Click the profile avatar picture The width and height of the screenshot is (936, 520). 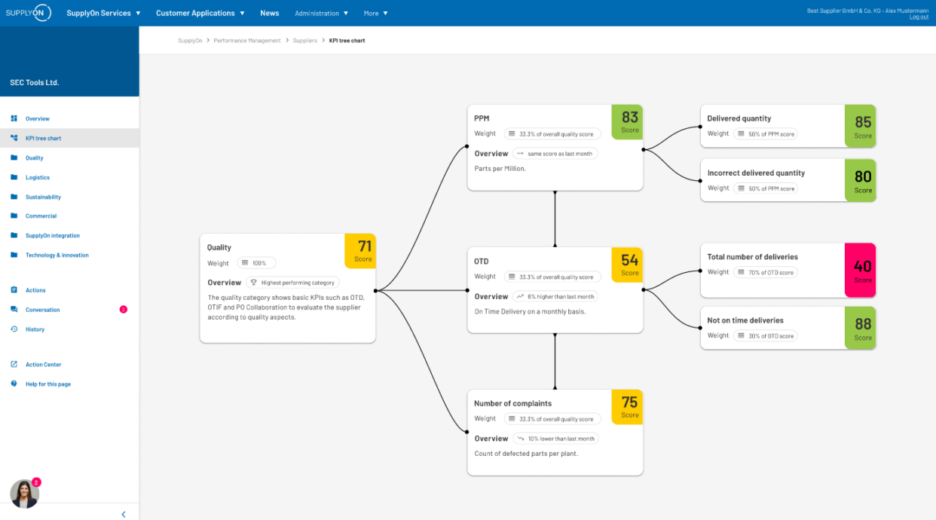(x=24, y=493)
